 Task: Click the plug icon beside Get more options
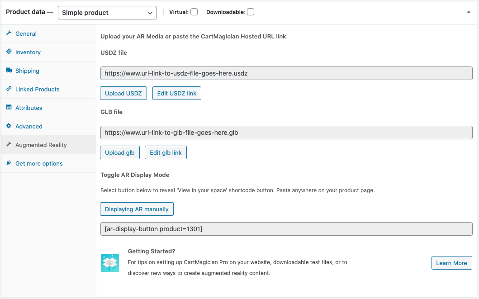[x=9, y=163]
